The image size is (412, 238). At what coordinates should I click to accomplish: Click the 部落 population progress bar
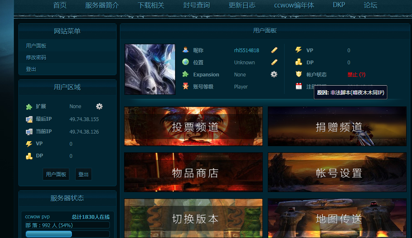68,234
